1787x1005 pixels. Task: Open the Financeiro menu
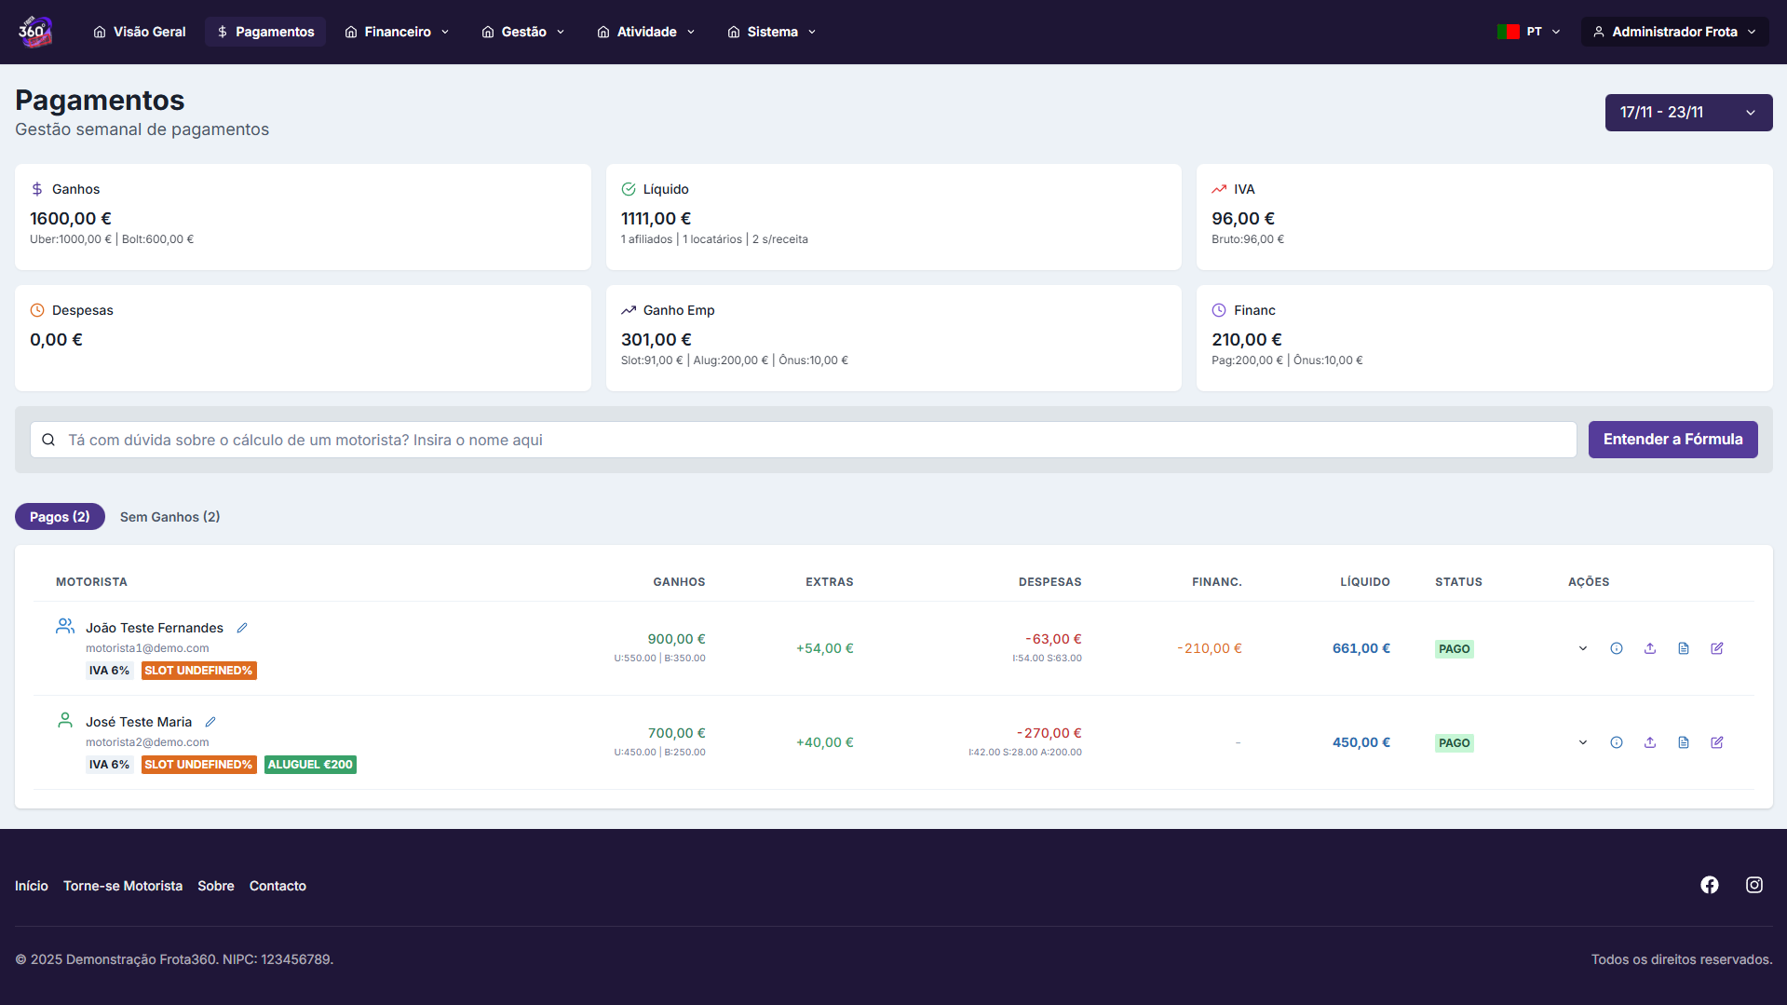[398, 32]
